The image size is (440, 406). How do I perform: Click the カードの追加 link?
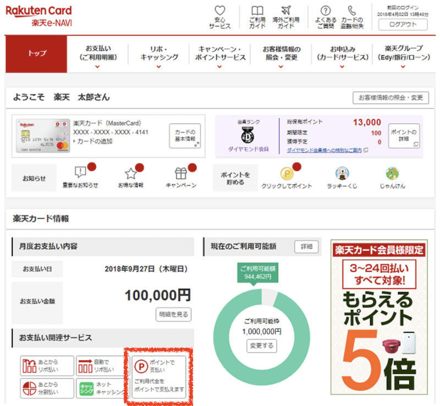click(95, 141)
